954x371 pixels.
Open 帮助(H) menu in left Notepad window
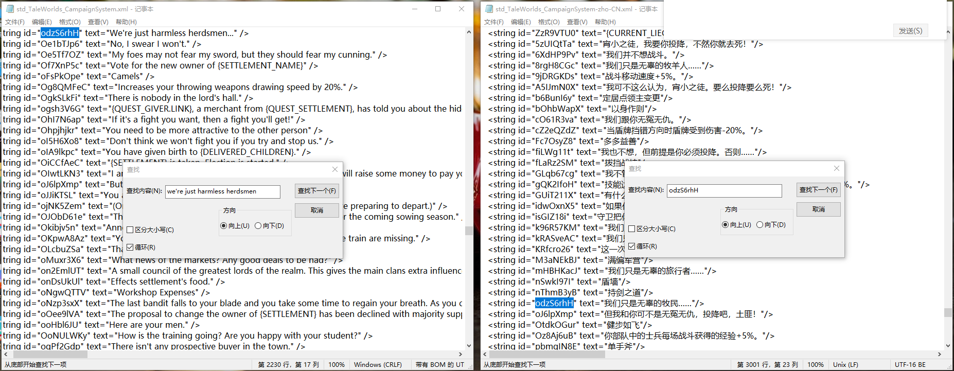click(x=126, y=22)
